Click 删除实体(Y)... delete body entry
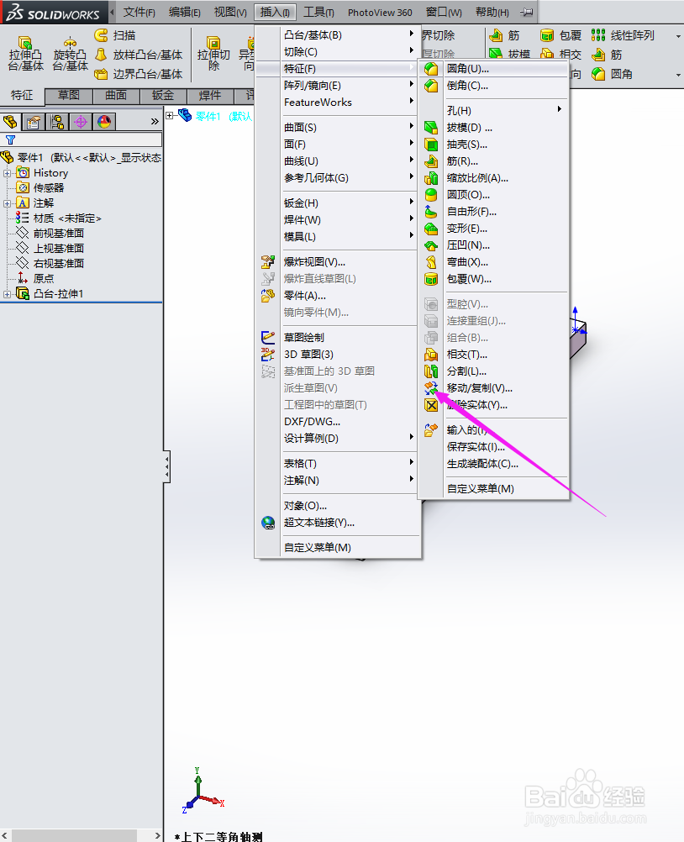The width and height of the screenshot is (684, 842). (x=493, y=405)
